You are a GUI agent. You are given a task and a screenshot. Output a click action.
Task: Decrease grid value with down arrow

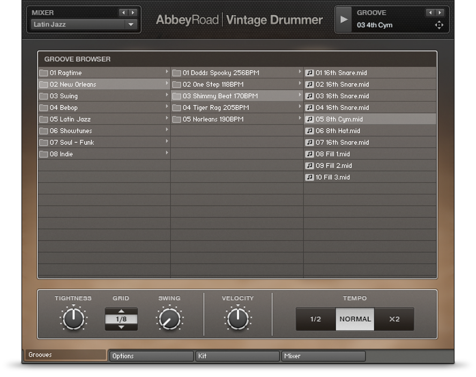click(121, 327)
